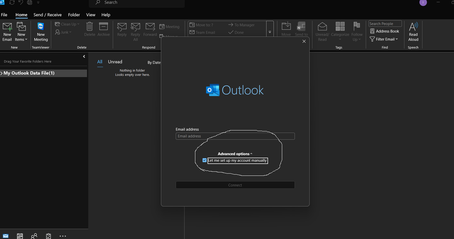Select the 'Move to: ?' quick step
454x239 pixels.
[x=201, y=25]
